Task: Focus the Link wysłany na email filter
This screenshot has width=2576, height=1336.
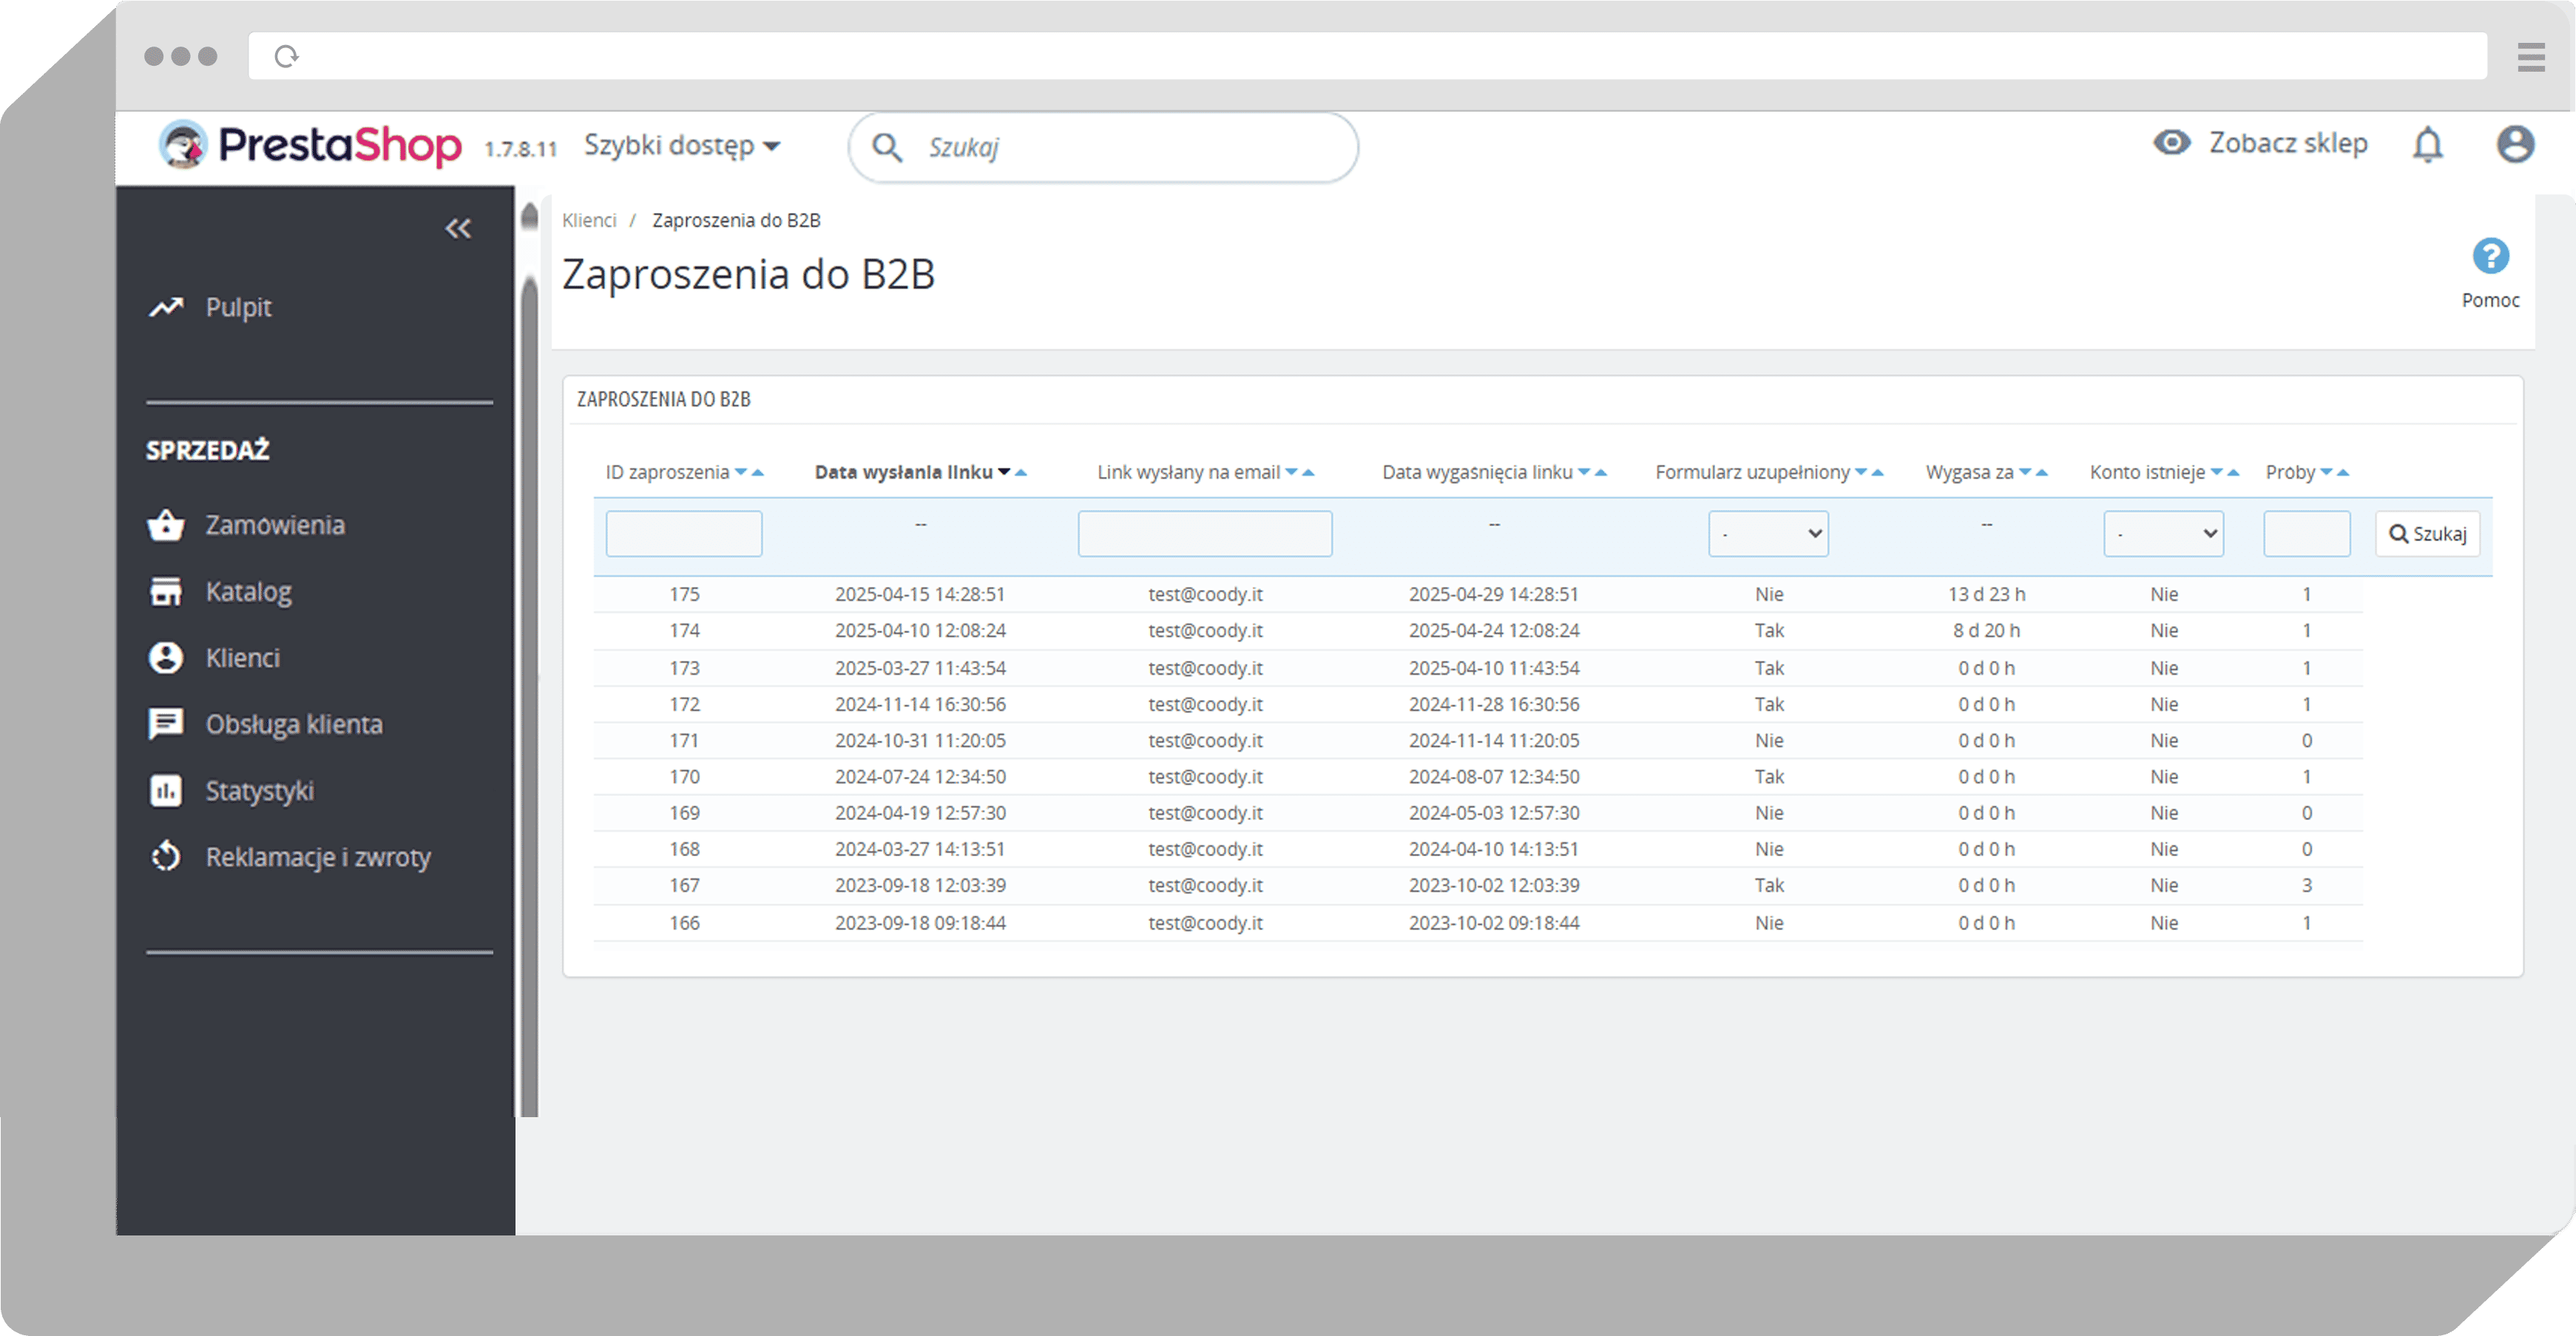Action: 1204,534
